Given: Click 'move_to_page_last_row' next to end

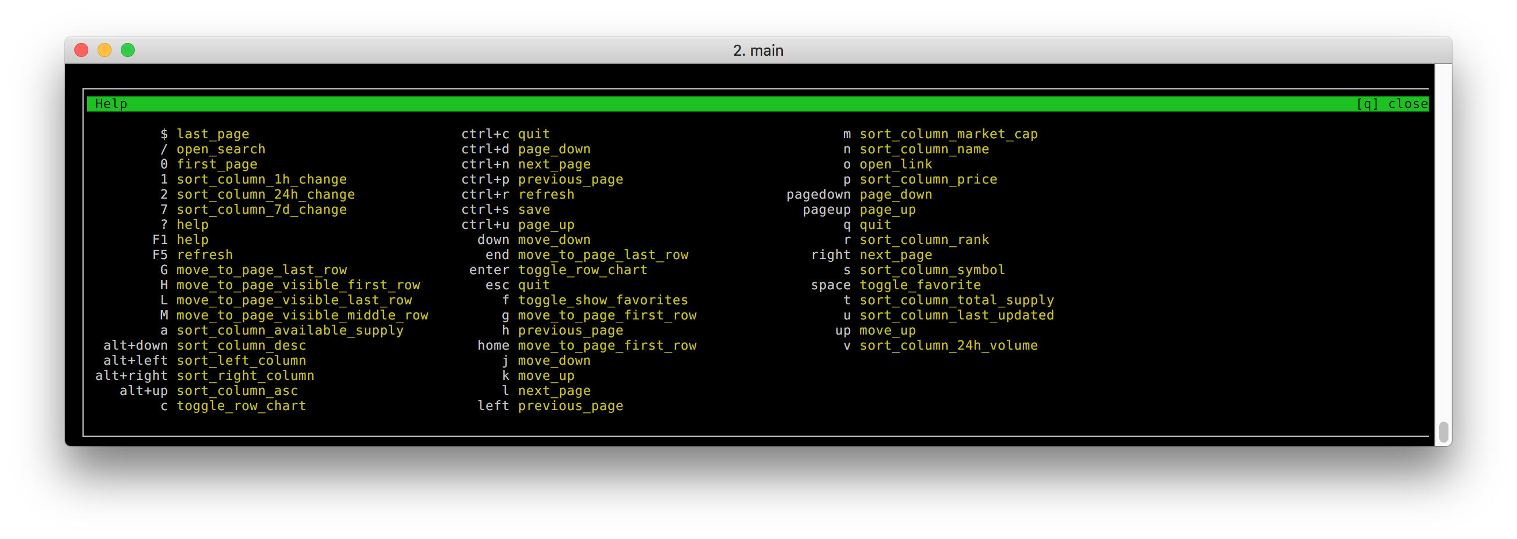Looking at the screenshot, I should [x=603, y=255].
